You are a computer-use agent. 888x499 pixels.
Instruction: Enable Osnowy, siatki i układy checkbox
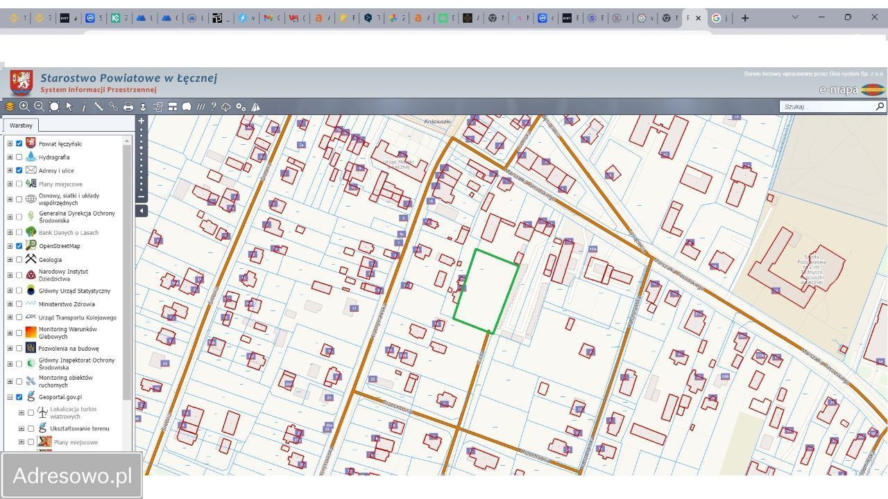19,199
